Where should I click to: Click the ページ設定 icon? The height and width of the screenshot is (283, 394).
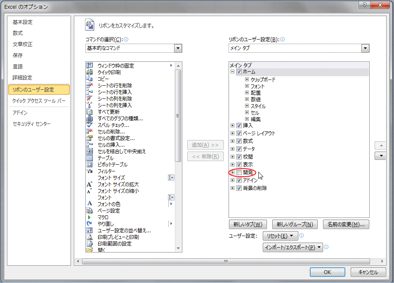click(x=90, y=211)
